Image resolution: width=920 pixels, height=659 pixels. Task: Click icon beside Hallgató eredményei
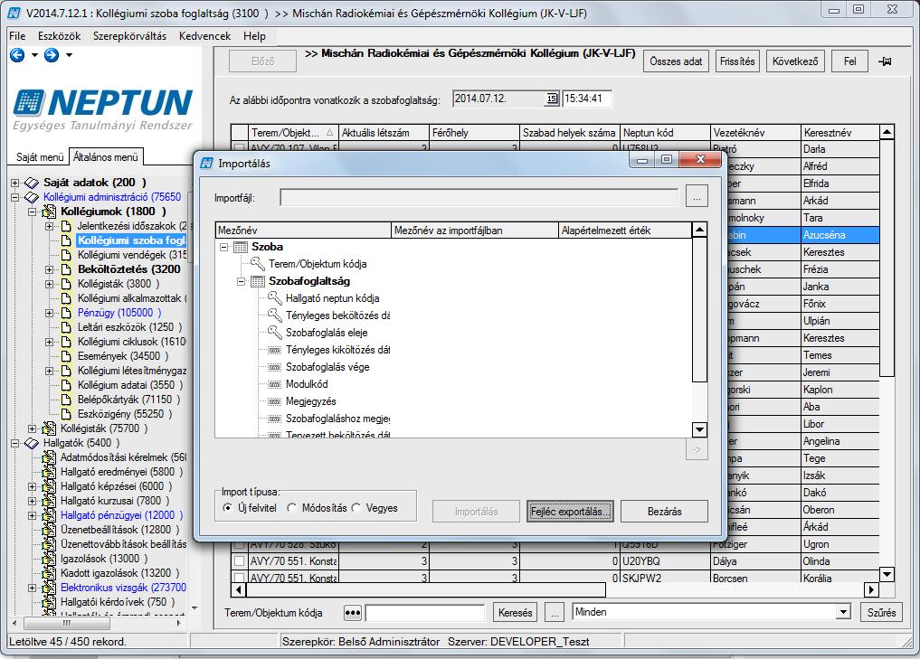coord(49,472)
